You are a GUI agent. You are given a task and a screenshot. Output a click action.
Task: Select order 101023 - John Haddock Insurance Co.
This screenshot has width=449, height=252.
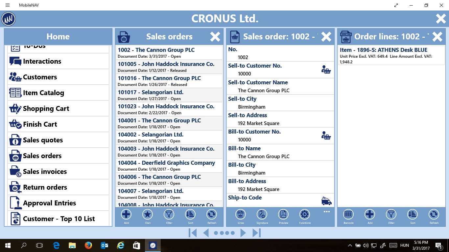169,109
